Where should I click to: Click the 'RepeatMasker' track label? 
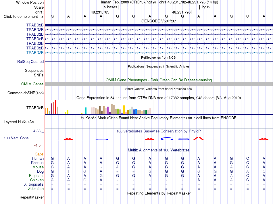32,197
